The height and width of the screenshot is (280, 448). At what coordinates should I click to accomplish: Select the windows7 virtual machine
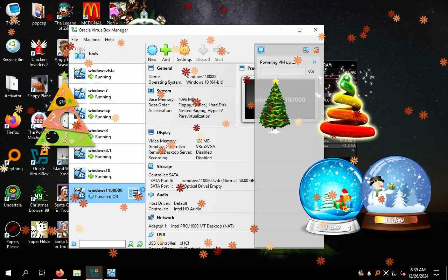(107, 93)
